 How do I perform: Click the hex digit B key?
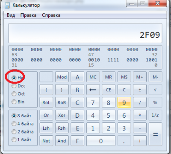tap(77, 90)
